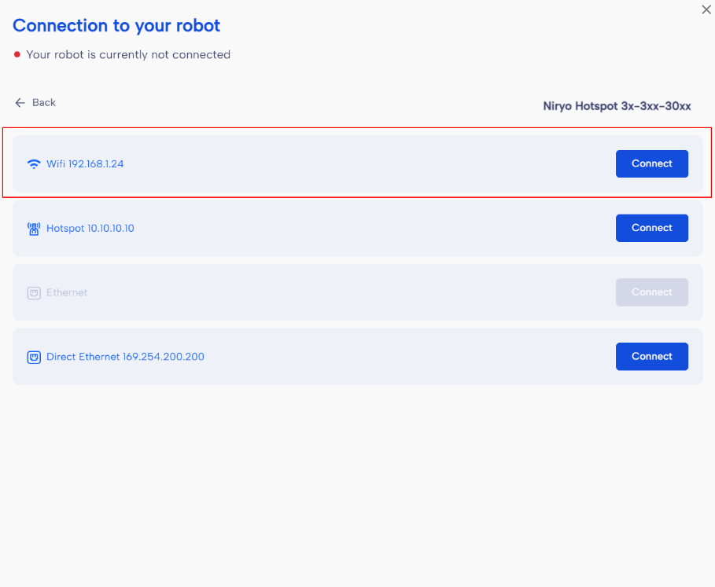
Task: Click the red not-connected status dot
Action: coord(17,55)
